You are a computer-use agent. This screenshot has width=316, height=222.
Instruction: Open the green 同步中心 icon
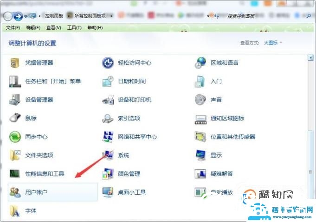(x=15, y=137)
